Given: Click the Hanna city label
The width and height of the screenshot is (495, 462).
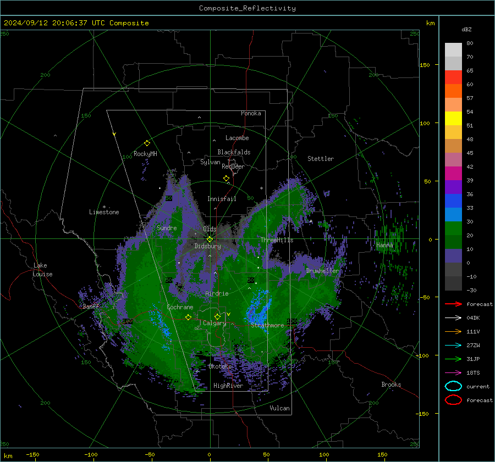Looking at the screenshot, I should (x=384, y=245).
